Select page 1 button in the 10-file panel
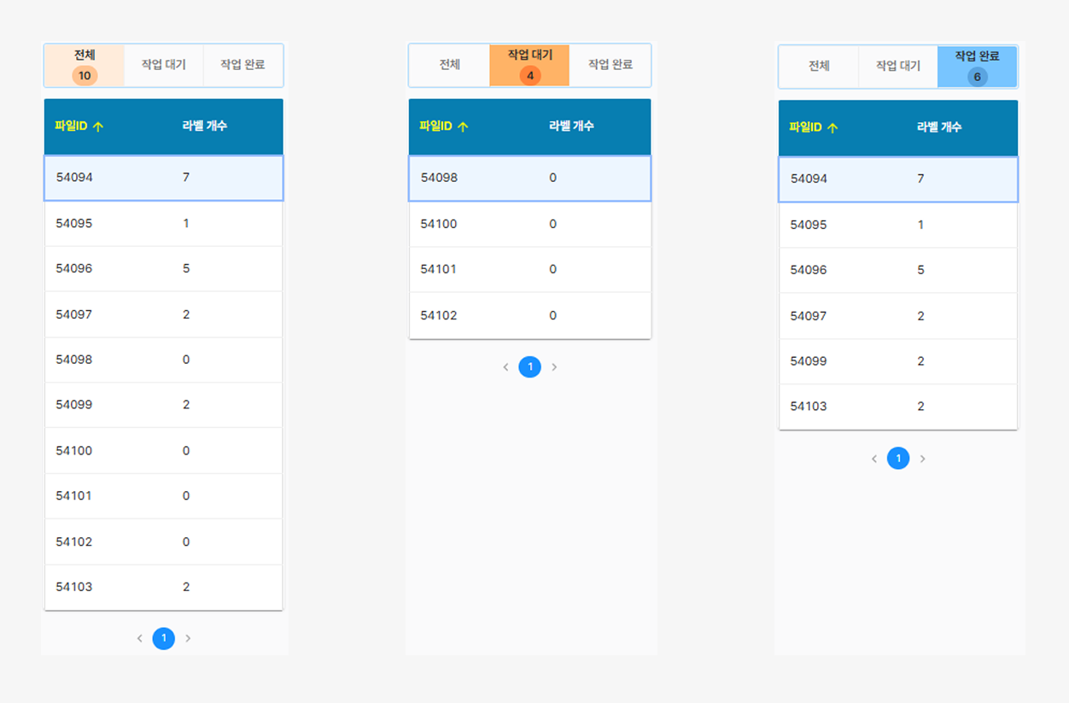Image resolution: width=1069 pixels, height=703 pixels. click(x=164, y=638)
